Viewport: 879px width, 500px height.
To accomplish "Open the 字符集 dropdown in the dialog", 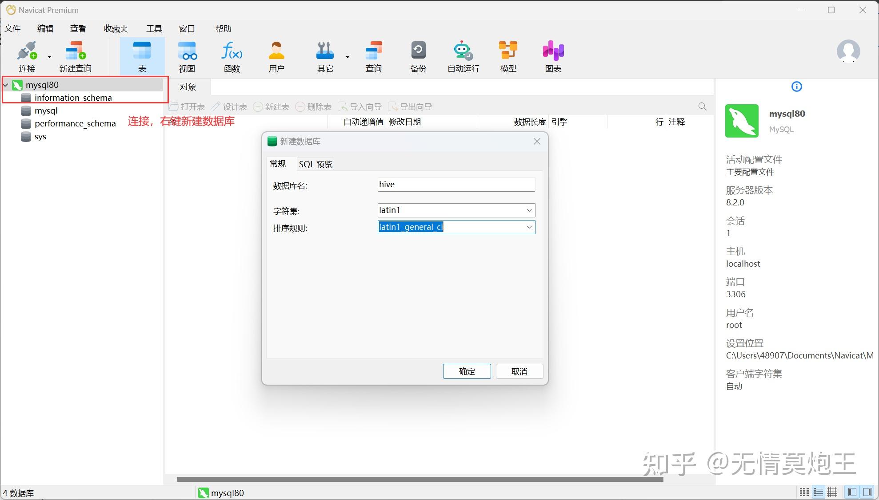I will point(528,210).
